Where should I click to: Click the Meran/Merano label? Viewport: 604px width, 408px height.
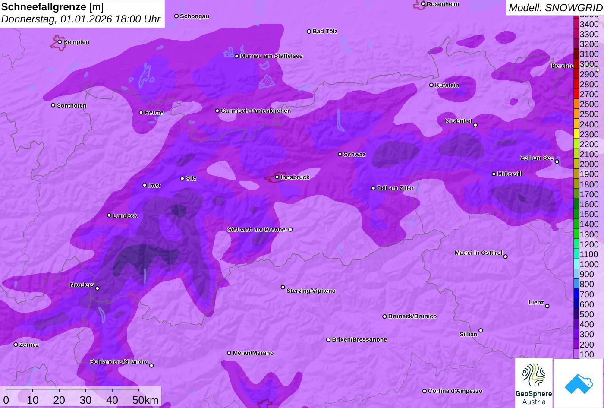click(x=253, y=353)
